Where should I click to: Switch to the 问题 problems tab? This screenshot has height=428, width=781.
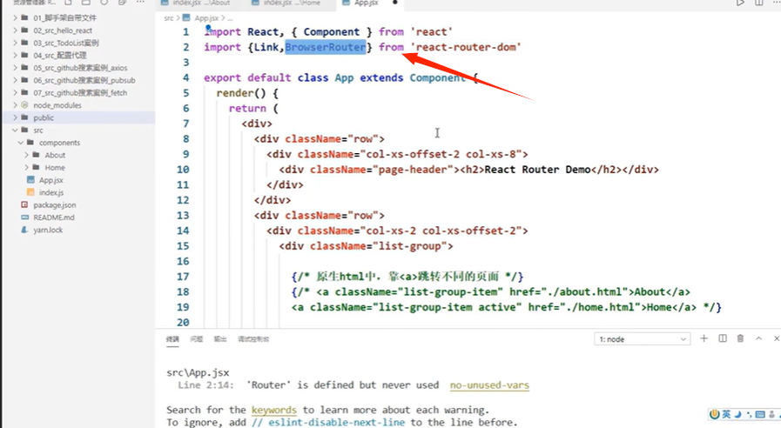(x=196, y=339)
